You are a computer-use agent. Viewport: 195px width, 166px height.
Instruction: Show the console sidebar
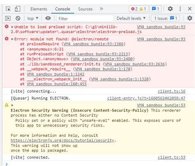tap(8, 19)
